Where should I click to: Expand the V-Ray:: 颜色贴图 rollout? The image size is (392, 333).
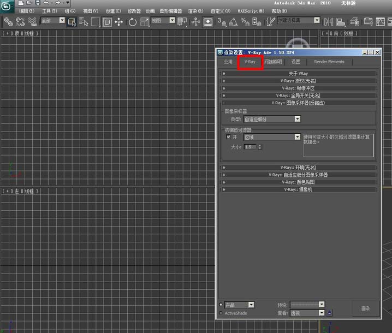click(298, 182)
